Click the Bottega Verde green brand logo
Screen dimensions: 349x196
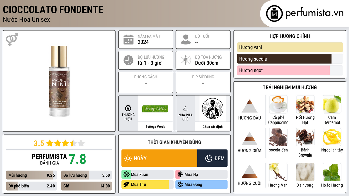point(155,109)
